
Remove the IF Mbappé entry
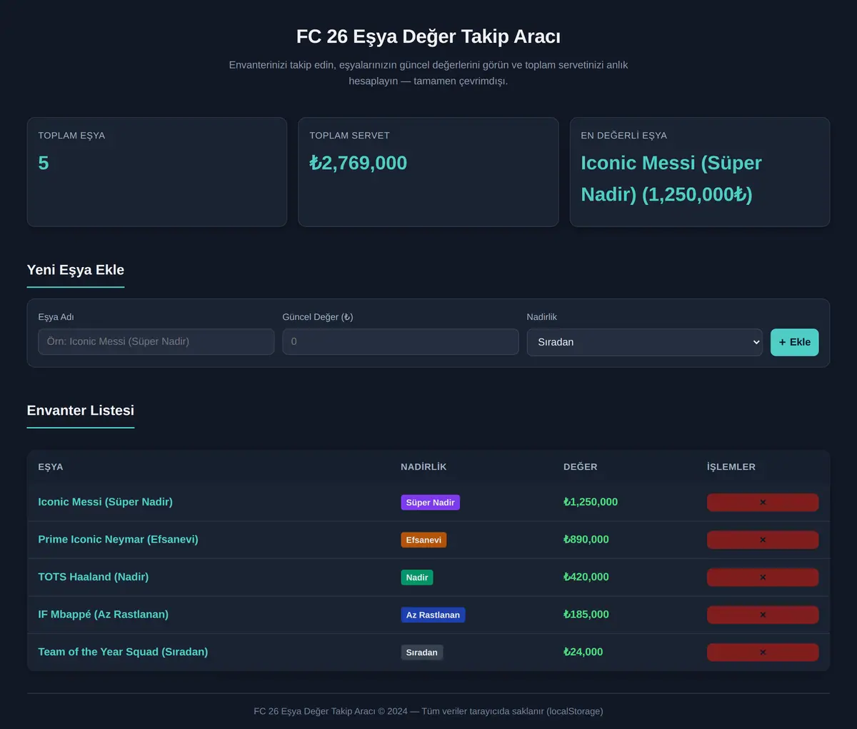pos(763,615)
